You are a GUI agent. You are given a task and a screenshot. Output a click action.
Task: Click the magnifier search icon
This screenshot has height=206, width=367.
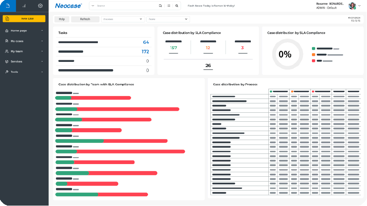tap(160, 6)
